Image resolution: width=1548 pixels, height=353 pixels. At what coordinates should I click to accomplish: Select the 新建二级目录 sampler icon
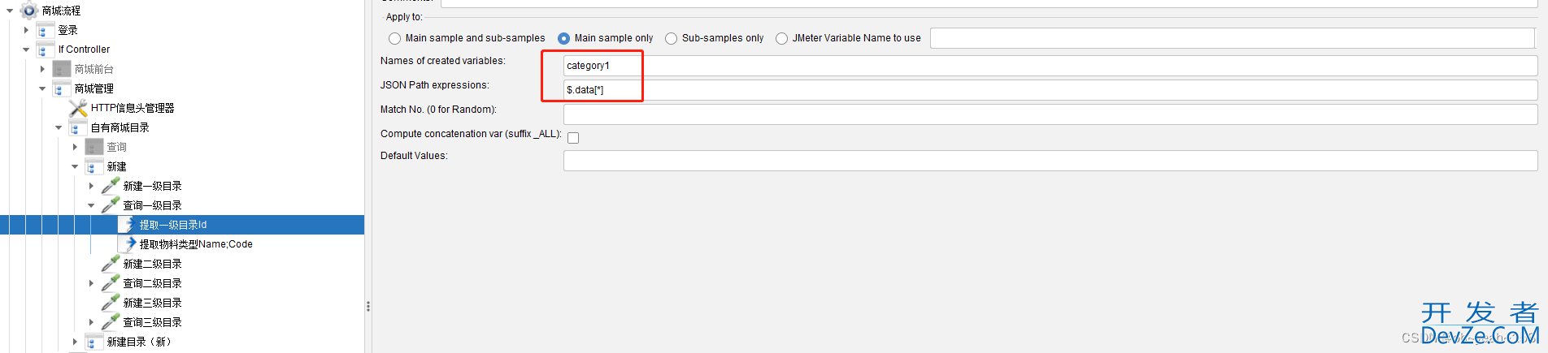[x=111, y=264]
